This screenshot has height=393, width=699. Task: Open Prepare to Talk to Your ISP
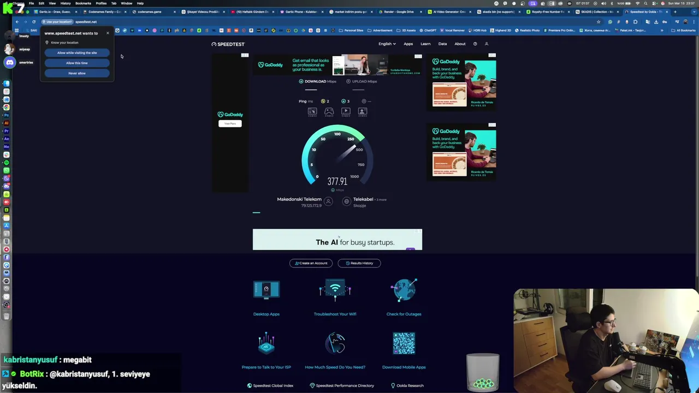266,367
